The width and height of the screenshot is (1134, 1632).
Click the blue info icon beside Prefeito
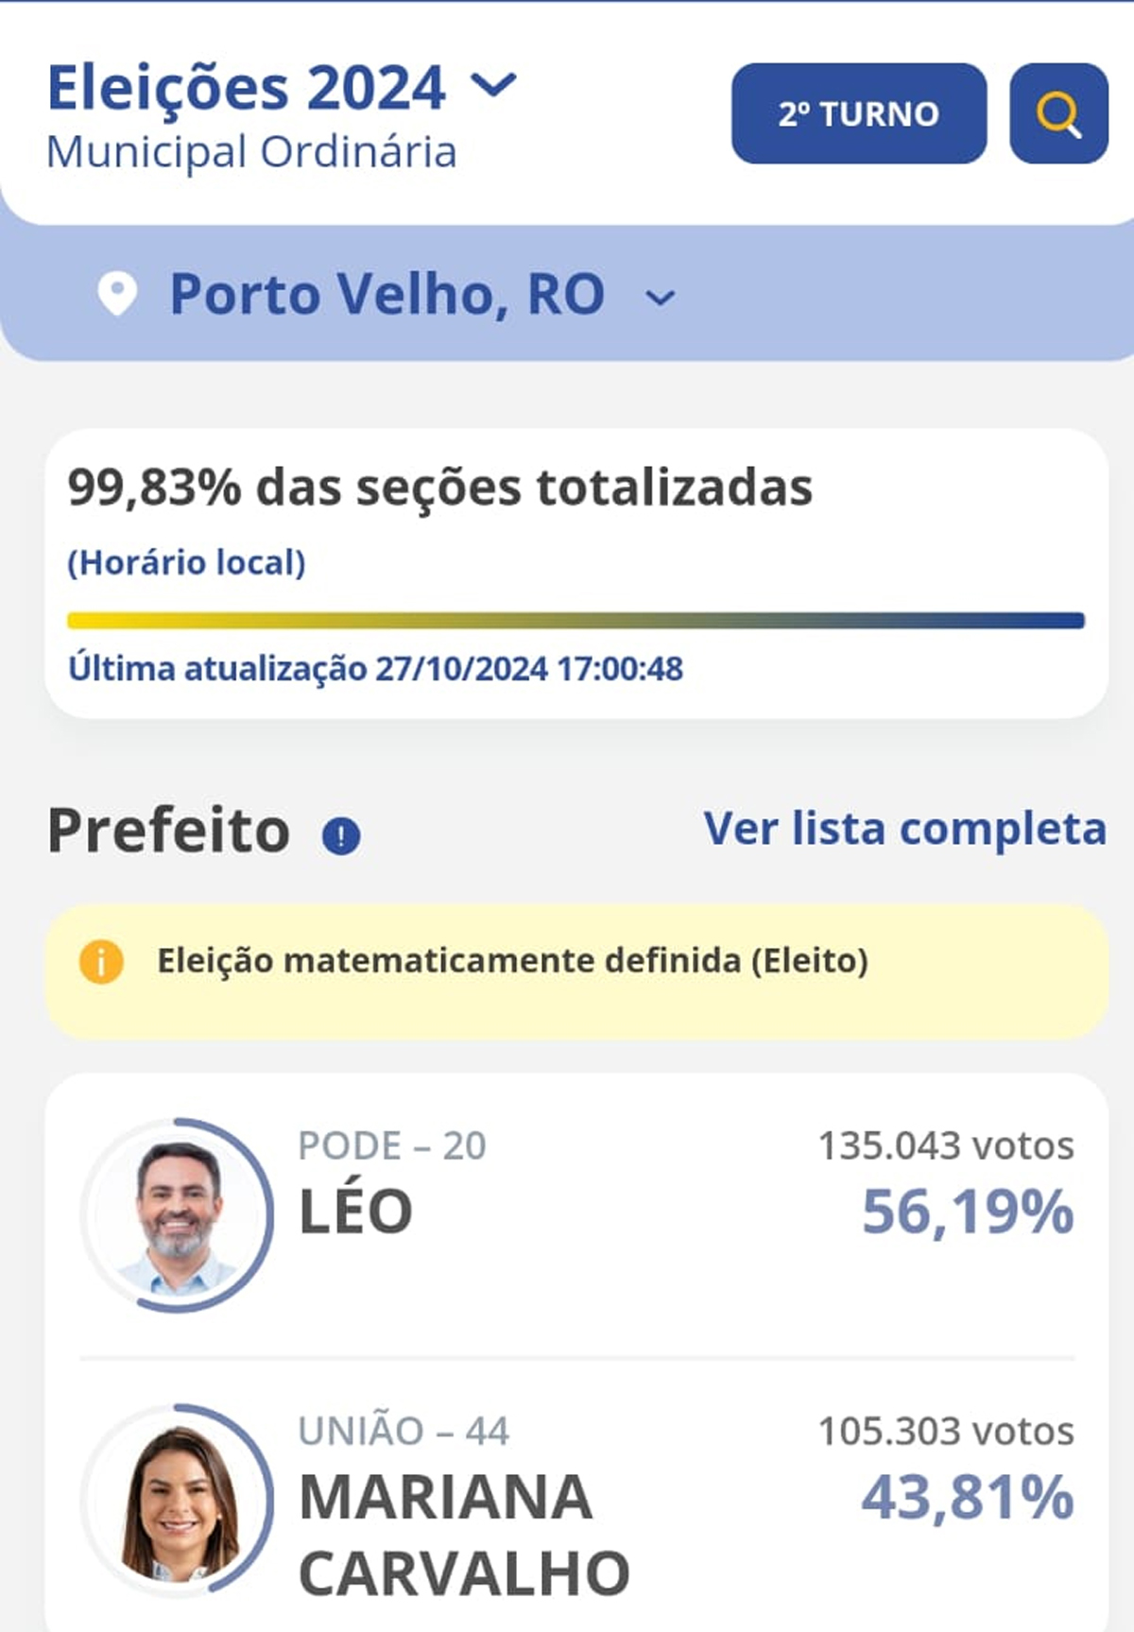(x=341, y=835)
